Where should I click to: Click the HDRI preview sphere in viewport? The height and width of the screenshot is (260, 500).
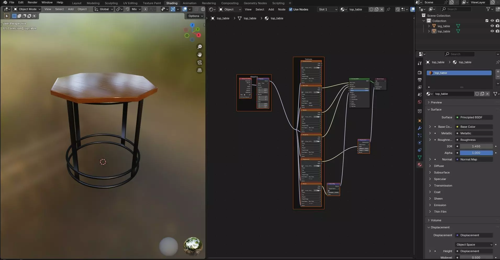[x=193, y=246]
